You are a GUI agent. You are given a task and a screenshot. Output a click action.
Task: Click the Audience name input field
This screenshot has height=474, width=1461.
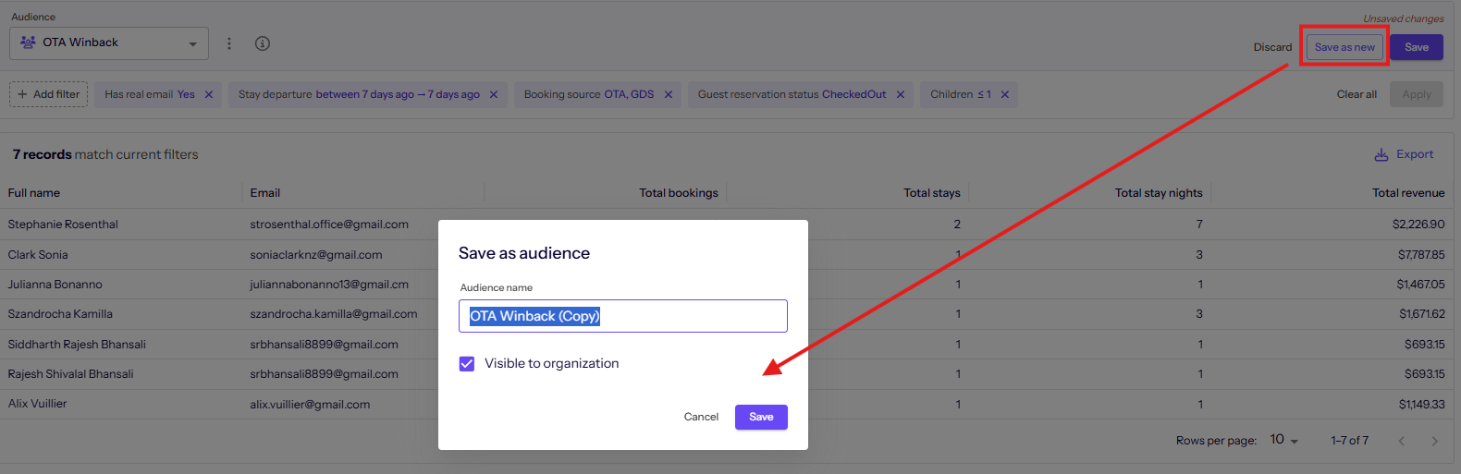623,316
